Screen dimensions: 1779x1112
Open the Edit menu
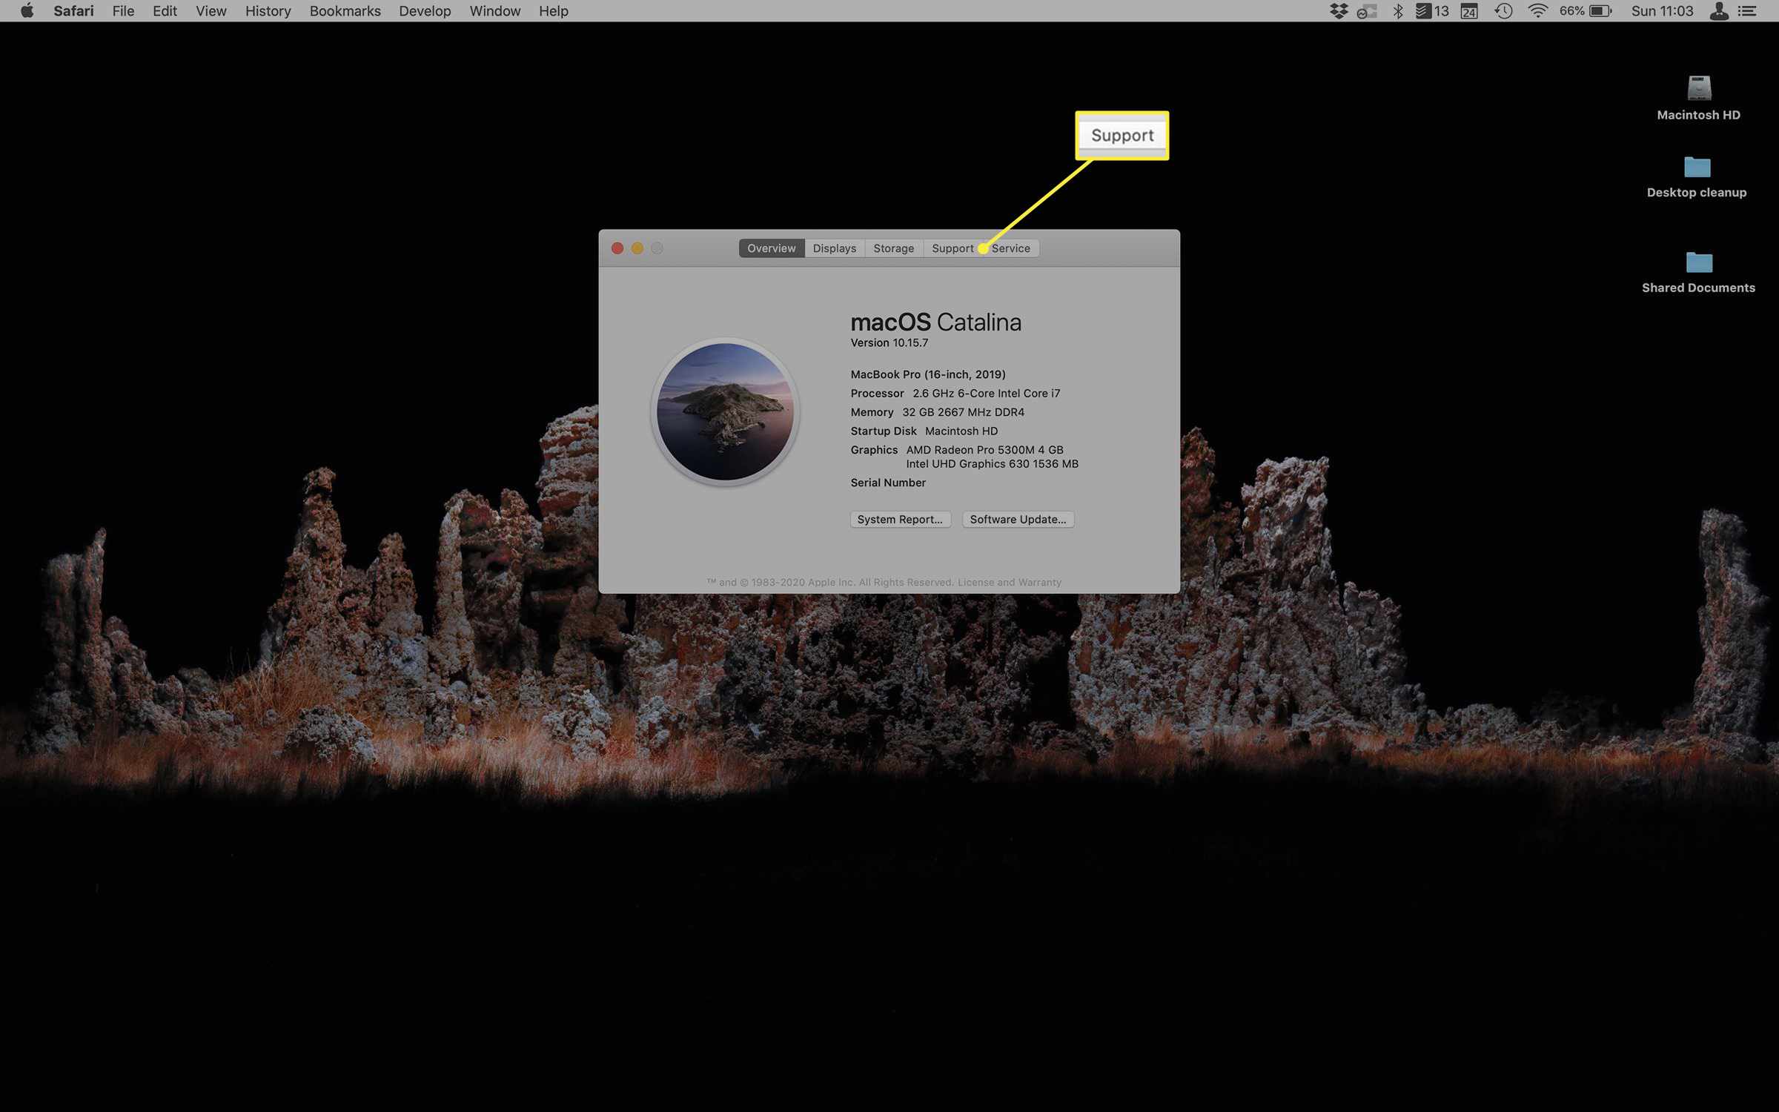(165, 11)
